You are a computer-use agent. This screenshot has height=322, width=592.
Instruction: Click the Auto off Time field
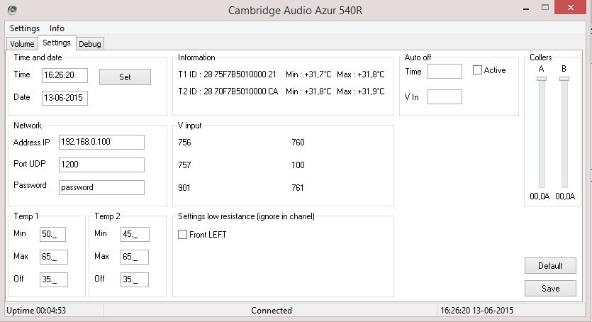(x=445, y=71)
